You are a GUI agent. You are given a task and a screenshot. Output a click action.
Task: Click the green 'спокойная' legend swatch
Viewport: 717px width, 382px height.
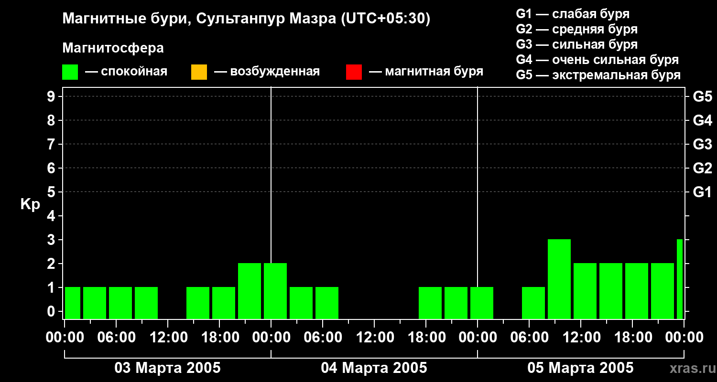click(70, 72)
